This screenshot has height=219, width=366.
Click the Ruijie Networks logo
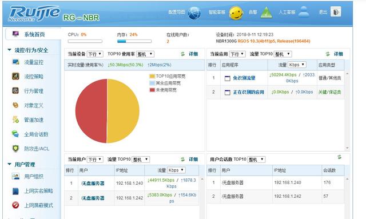click(34, 14)
